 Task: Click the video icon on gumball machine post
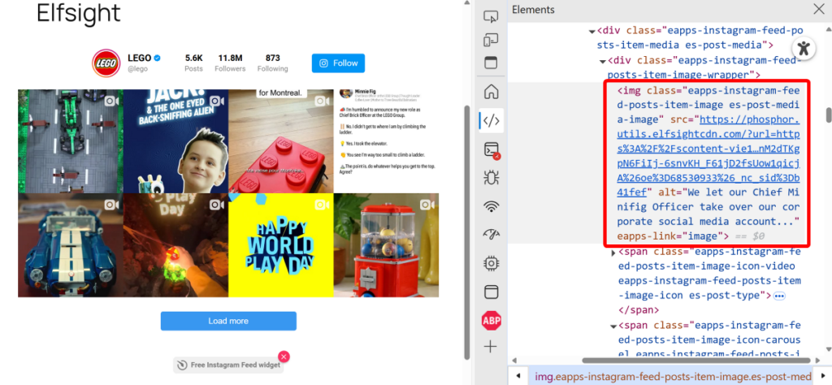(x=427, y=205)
